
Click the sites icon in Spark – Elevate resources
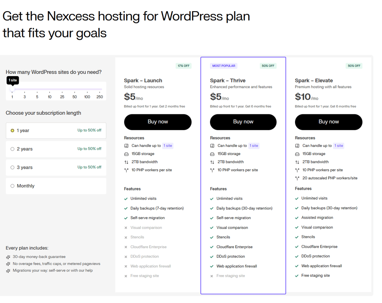coord(297,146)
